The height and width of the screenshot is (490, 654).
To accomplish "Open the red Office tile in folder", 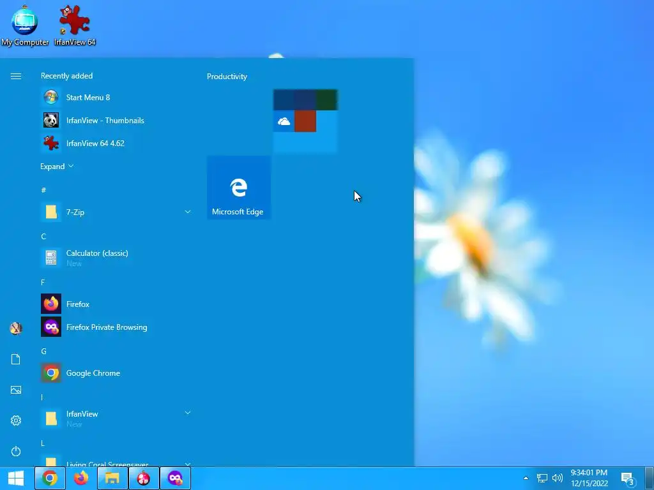I will point(305,121).
